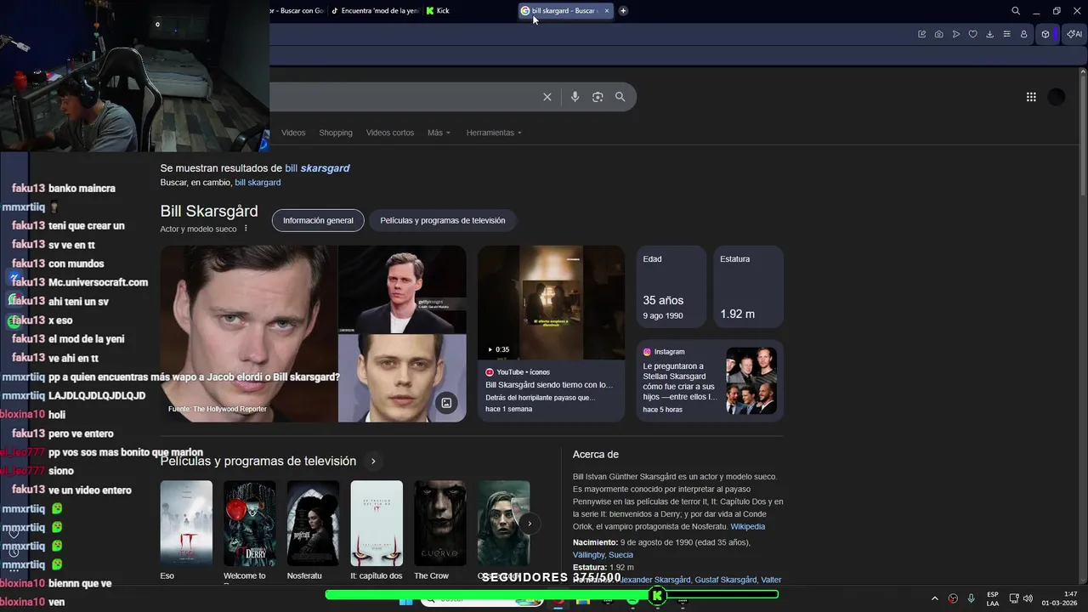Open the It: capítulo dos poster
The width and height of the screenshot is (1088, 612).
pyautogui.click(x=377, y=524)
